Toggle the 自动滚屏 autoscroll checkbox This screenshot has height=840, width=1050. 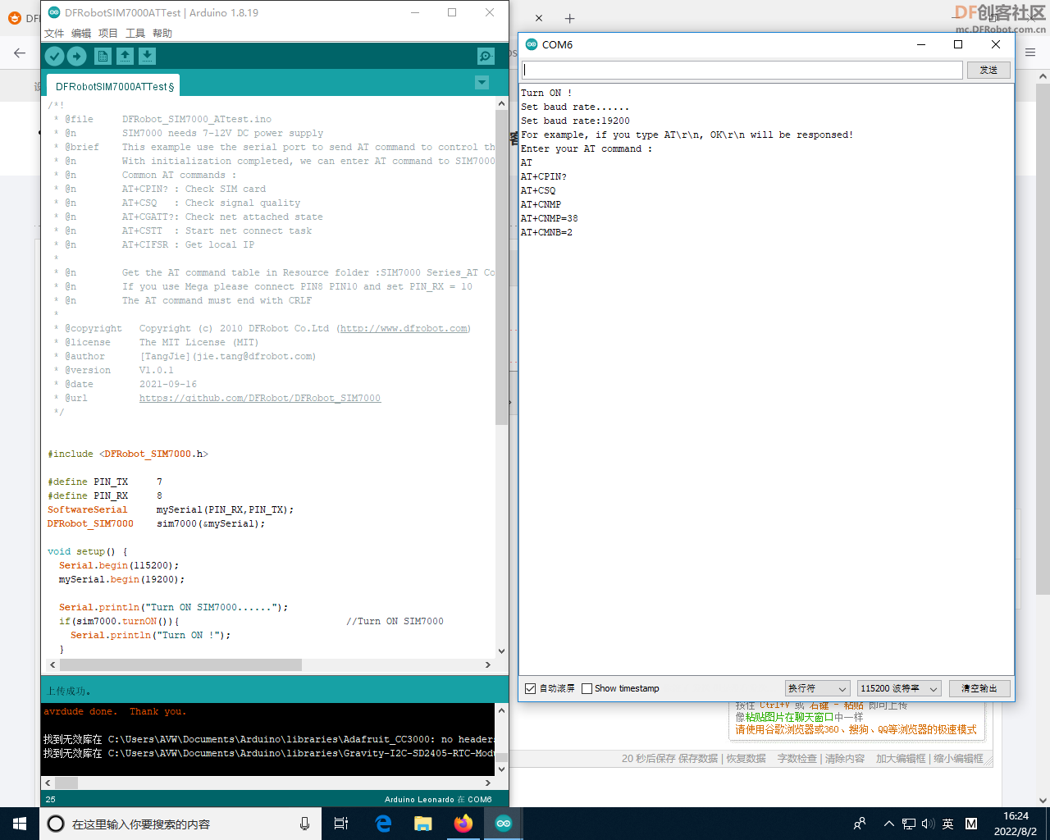[530, 688]
